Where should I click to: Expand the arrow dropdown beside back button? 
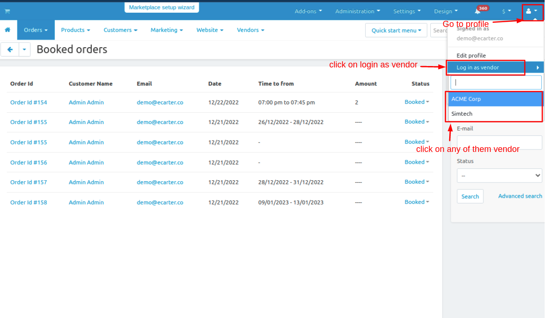(25, 50)
